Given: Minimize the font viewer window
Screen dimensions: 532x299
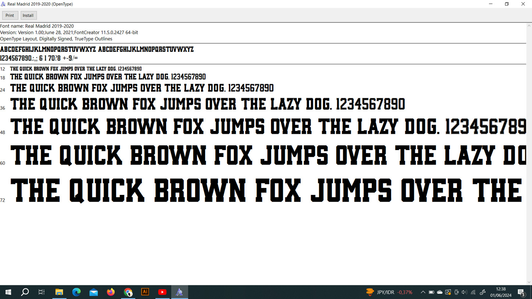Looking at the screenshot, I should 490,4.
